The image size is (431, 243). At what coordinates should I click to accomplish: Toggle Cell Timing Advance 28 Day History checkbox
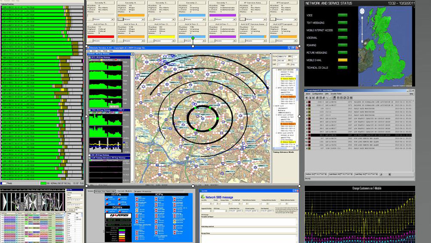point(90,158)
